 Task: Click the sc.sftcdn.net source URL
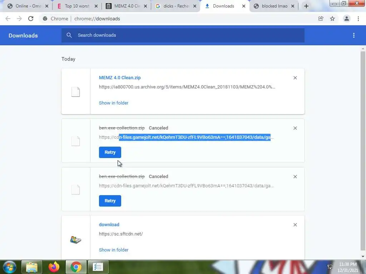tap(121, 234)
